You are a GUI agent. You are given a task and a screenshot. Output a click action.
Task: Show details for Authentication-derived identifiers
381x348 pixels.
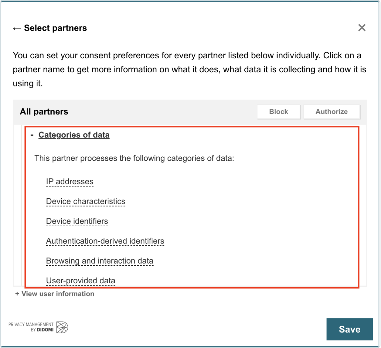pyautogui.click(x=105, y=241)
